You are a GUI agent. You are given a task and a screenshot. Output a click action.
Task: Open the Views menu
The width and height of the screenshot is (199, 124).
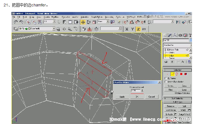point(39,17)
